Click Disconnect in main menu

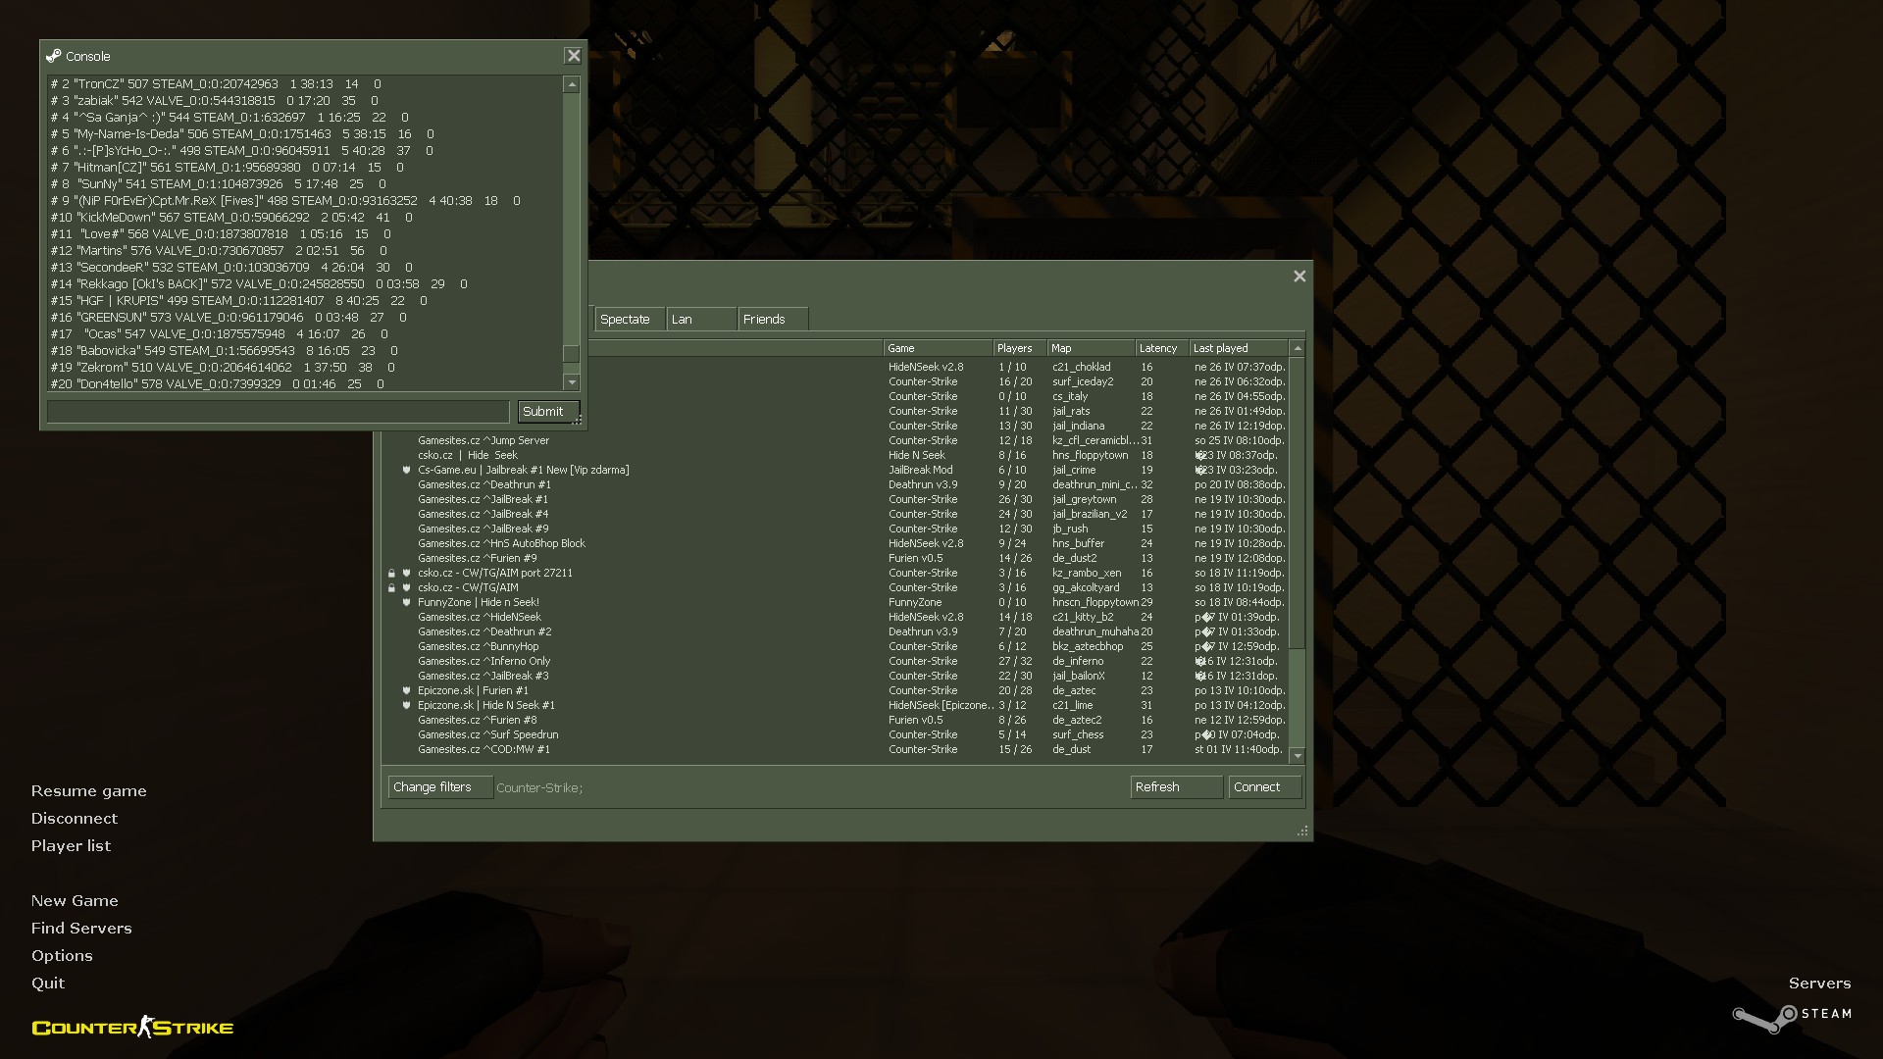point(75,819)
